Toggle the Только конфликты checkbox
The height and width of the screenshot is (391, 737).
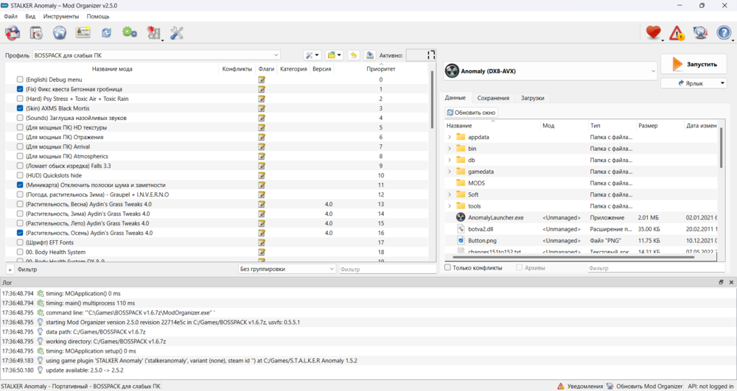point(448,268)
